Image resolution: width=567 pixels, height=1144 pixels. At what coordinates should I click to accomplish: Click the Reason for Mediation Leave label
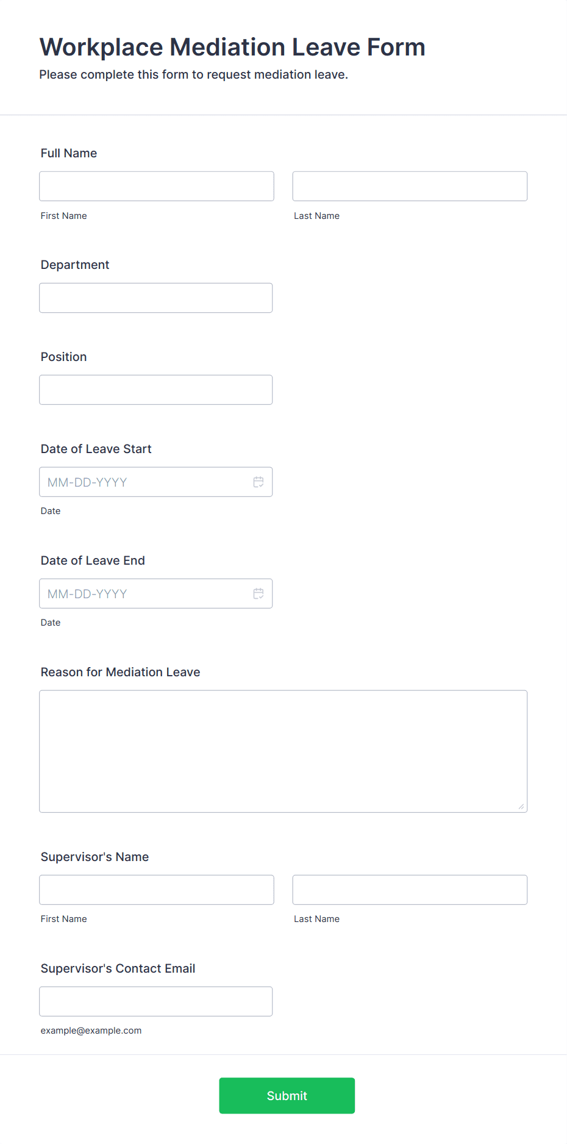(121, 672)
